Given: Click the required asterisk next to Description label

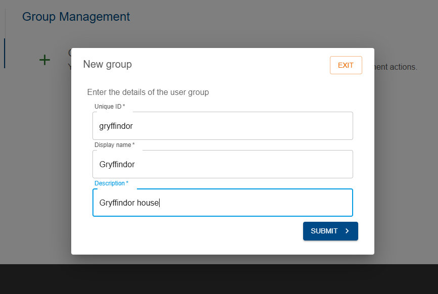Looking at the screenshot, I should pyautogui.click(x=127, y=182).
